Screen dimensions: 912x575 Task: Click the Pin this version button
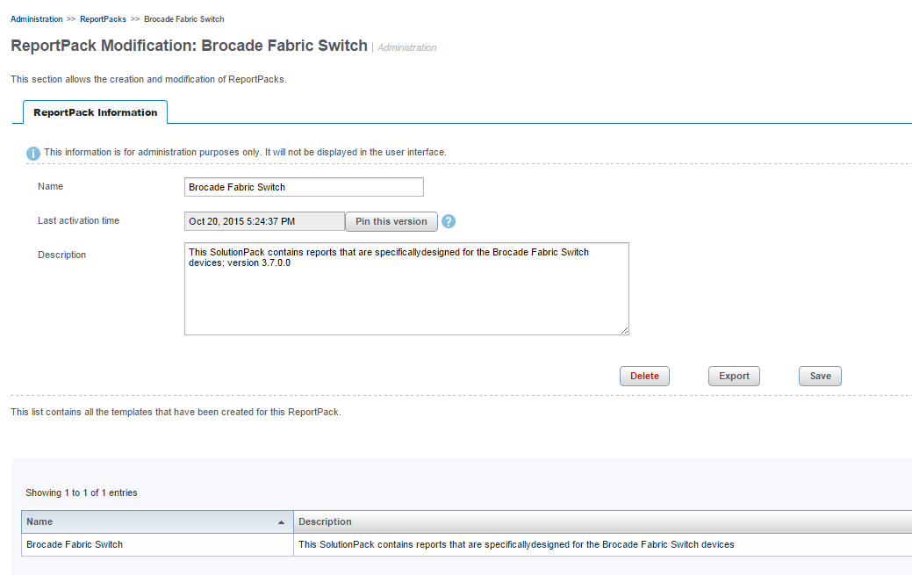click(x=391, y=221)
